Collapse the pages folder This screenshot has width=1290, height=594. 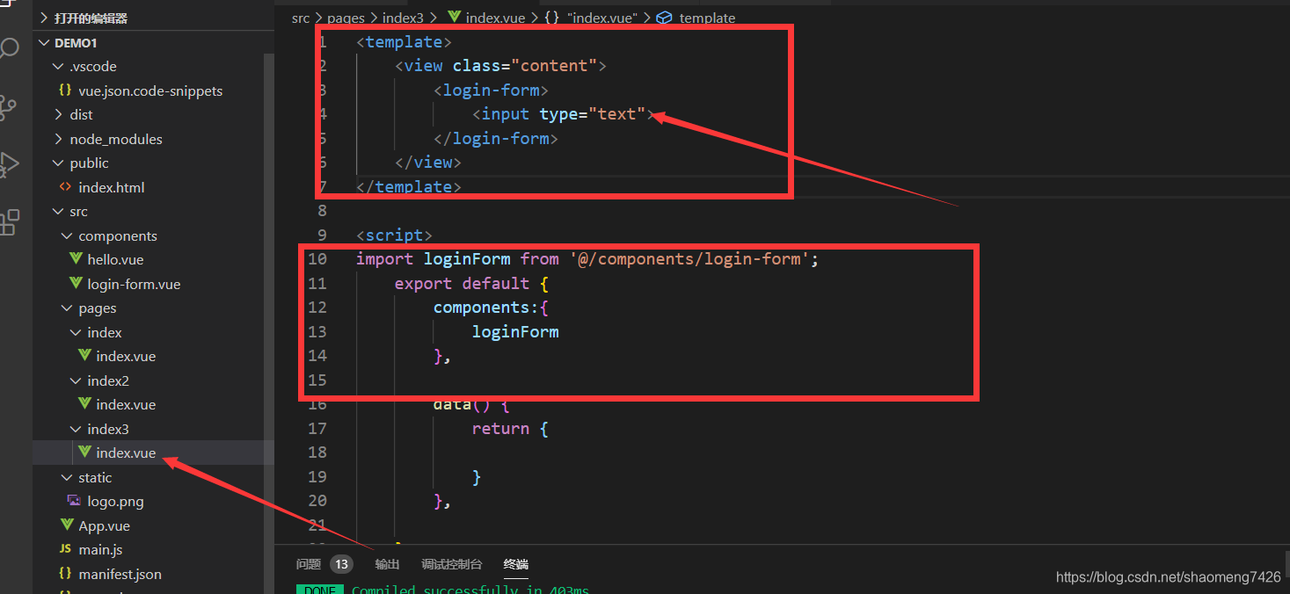click(67, 308)
